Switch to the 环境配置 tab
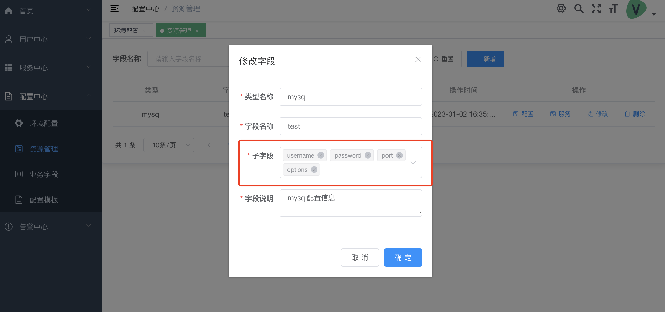Viewport: 665px width, 312px height. coord(126,31)
